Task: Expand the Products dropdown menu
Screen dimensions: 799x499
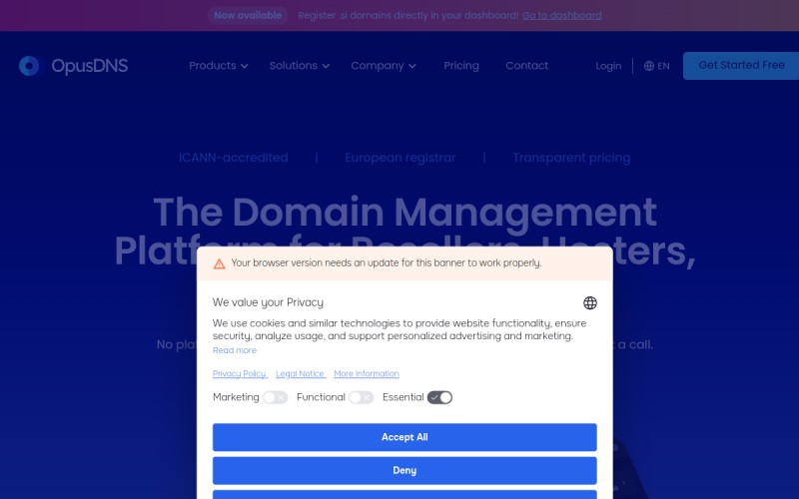Action: tap(218, 66)
